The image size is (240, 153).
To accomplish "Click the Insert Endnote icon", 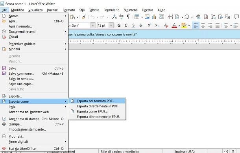I will [x=213, y=17].
